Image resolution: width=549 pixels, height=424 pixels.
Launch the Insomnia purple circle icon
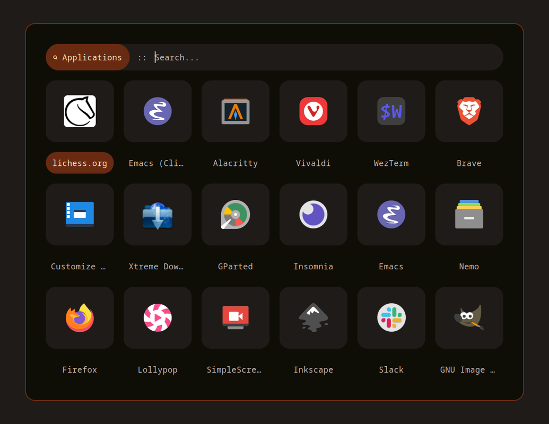(313, 215)
